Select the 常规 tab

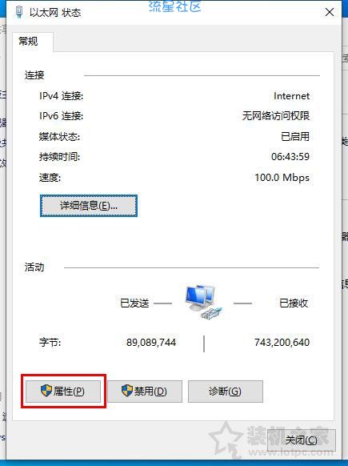[29, 42]
